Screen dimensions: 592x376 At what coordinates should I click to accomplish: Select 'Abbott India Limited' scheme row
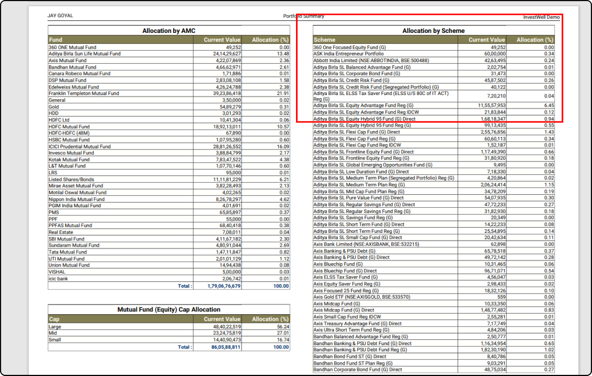(x=434, y=60)
